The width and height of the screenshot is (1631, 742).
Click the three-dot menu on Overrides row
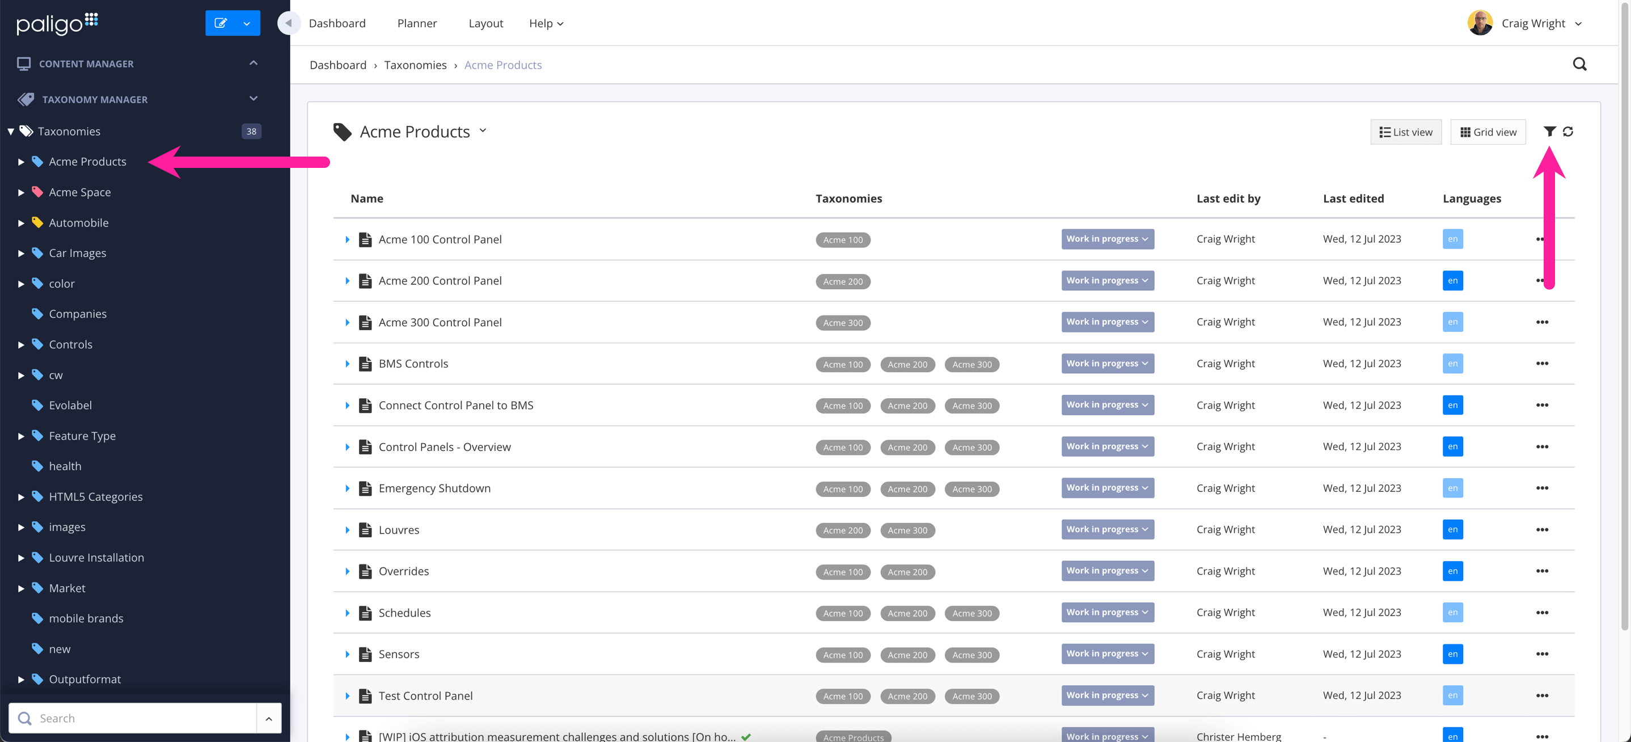click(x=1543, y=571)
